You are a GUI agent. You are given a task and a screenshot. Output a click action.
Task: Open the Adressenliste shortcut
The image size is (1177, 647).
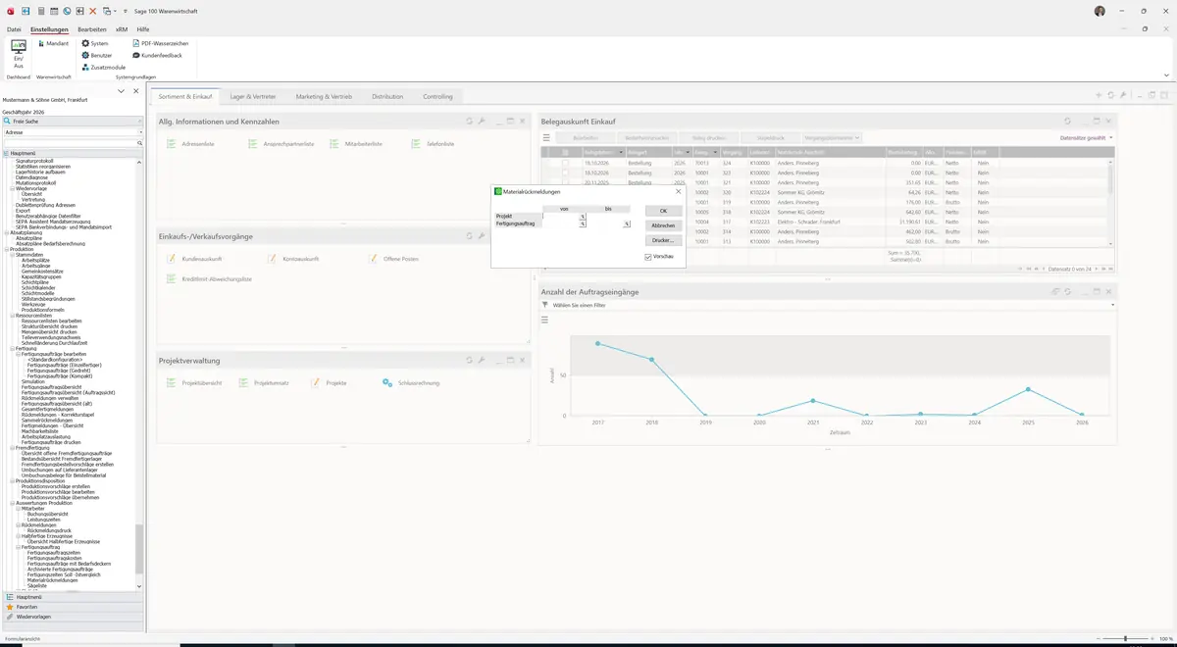click(191, 144)
